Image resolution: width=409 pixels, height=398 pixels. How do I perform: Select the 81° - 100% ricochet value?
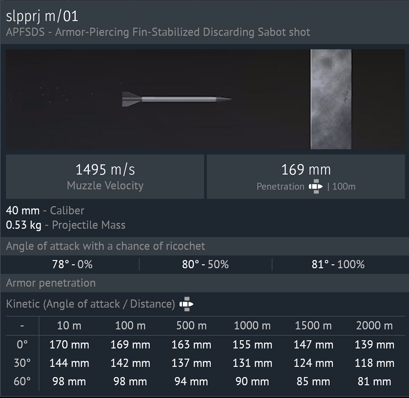[x=338, y=265]
